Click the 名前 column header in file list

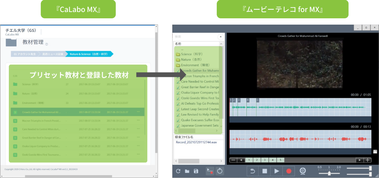pyautogui.click(x=197, y=44)
